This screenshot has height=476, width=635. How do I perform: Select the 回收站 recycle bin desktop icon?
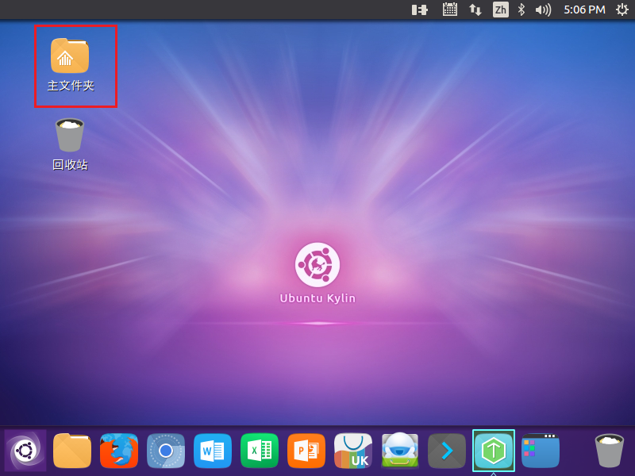70,144
